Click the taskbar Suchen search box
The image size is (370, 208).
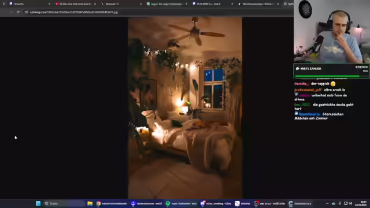click(64, 203)
